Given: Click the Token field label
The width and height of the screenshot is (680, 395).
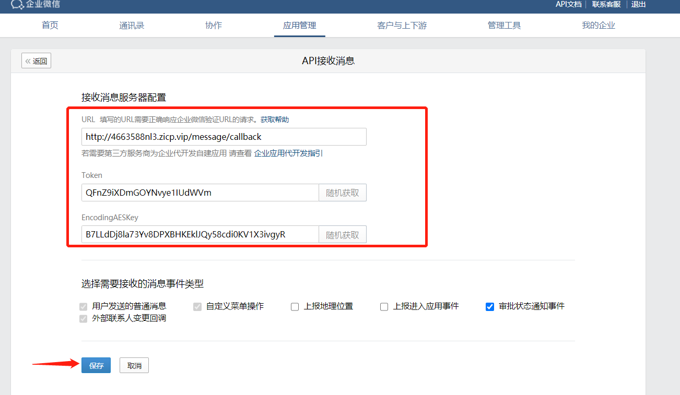Looking at the screenshot, I should tap(92, 175).
